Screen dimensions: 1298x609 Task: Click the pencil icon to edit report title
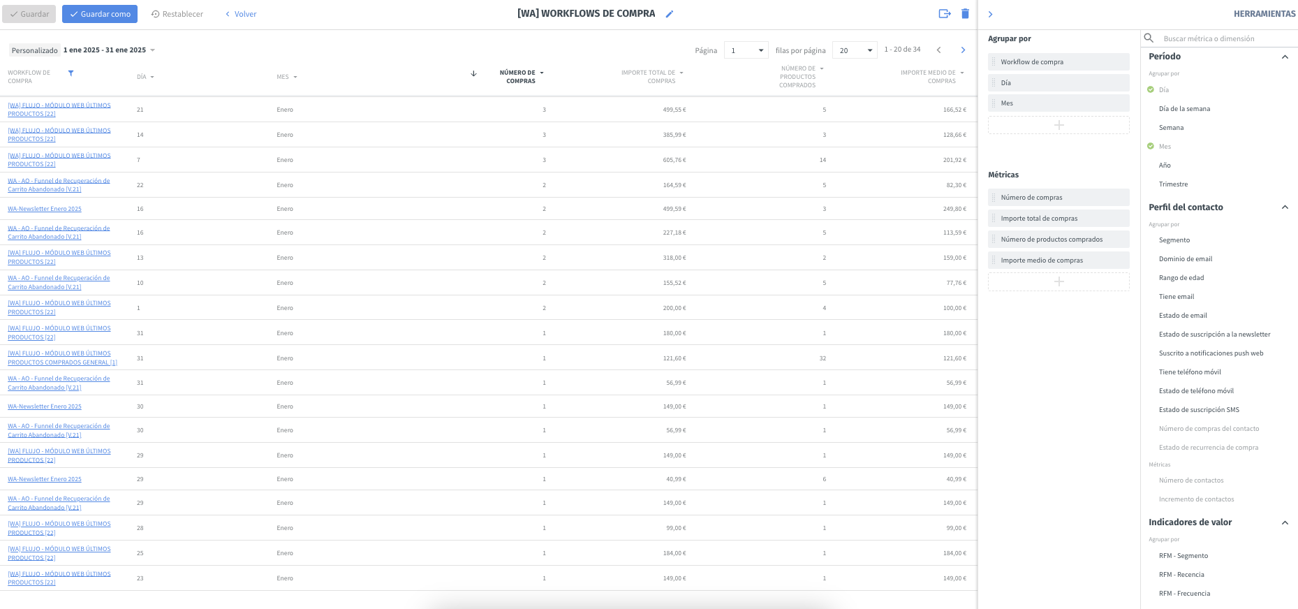tap(669, 14)
